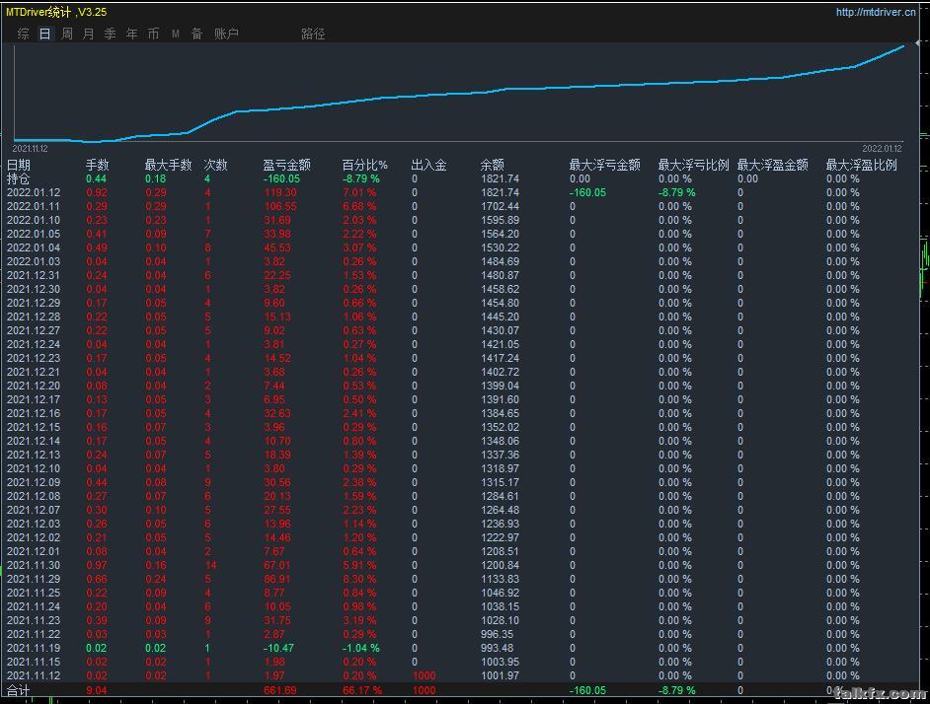The image size is (930, 704).
Task: Click the M tab in toolbar
Action: tap(176, 34)
